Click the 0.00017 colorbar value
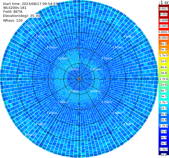Image resolution: width=169 pixels, height=158 pixels. coord(164,32)
